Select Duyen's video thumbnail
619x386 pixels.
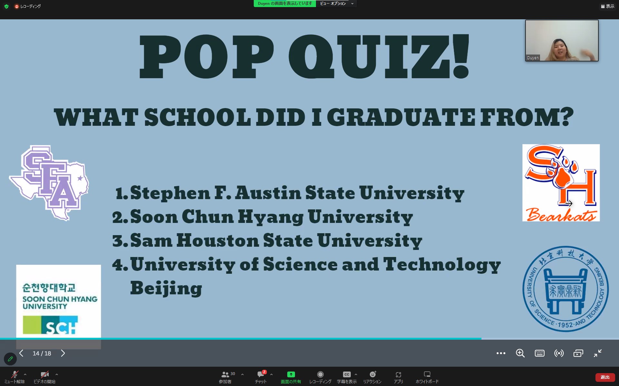click(562, 41)
